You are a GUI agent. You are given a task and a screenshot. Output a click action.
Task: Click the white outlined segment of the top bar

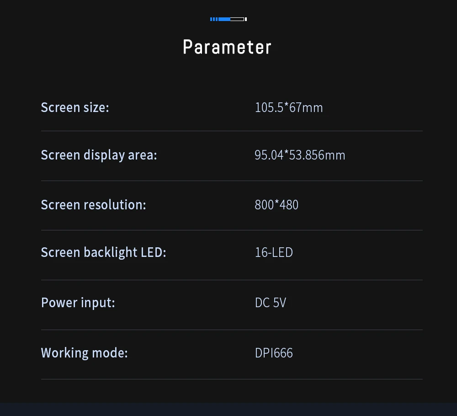[x=237, y=19]
